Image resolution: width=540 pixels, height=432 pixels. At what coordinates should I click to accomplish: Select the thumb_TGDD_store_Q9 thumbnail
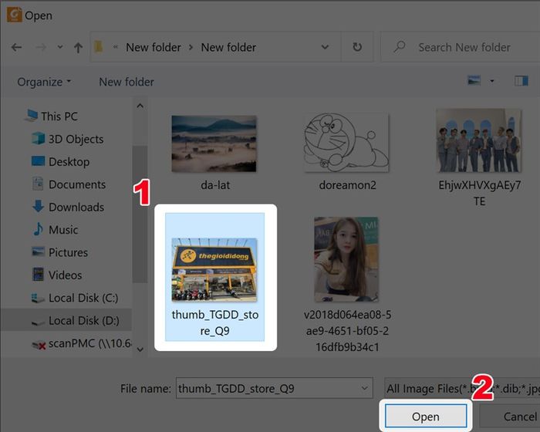coord(214,269)
